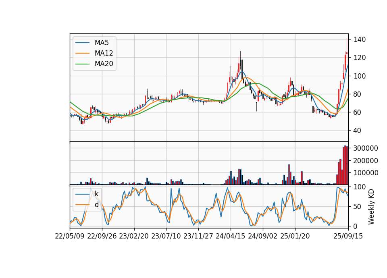Click the 24/09/02 date tick label
The width and height of the screenshot is (387, 278).
coord(262,237)
